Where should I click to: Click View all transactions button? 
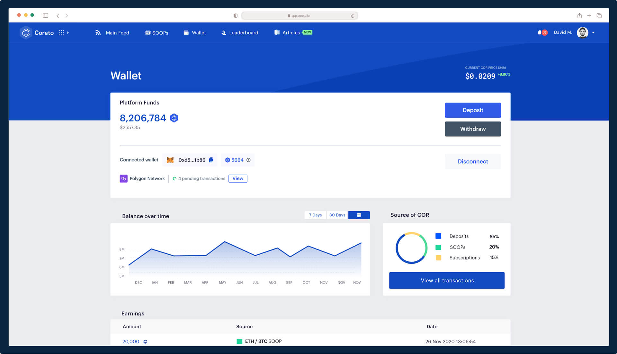tap(447, 280)
